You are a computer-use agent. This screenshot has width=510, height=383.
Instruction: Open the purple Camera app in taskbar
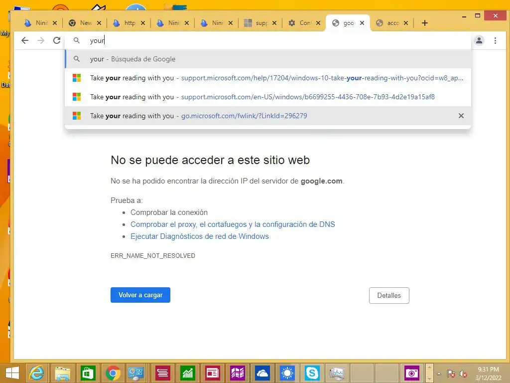pyautogui.click(x=412, y=373)
